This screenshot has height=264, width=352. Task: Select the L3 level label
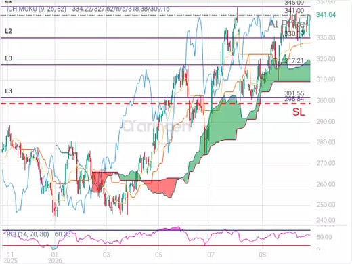tap(8, 91)
